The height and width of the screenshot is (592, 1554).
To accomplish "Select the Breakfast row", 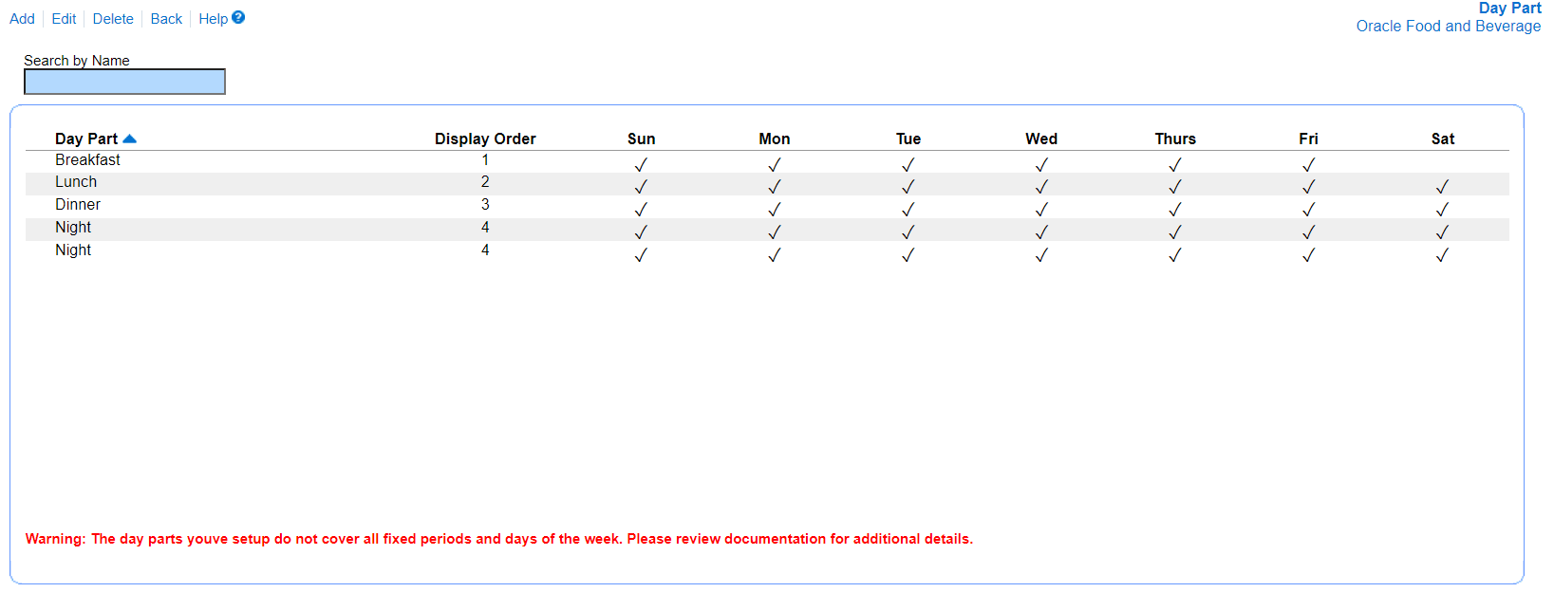I will pyautogui.click(x=87, y=160).
